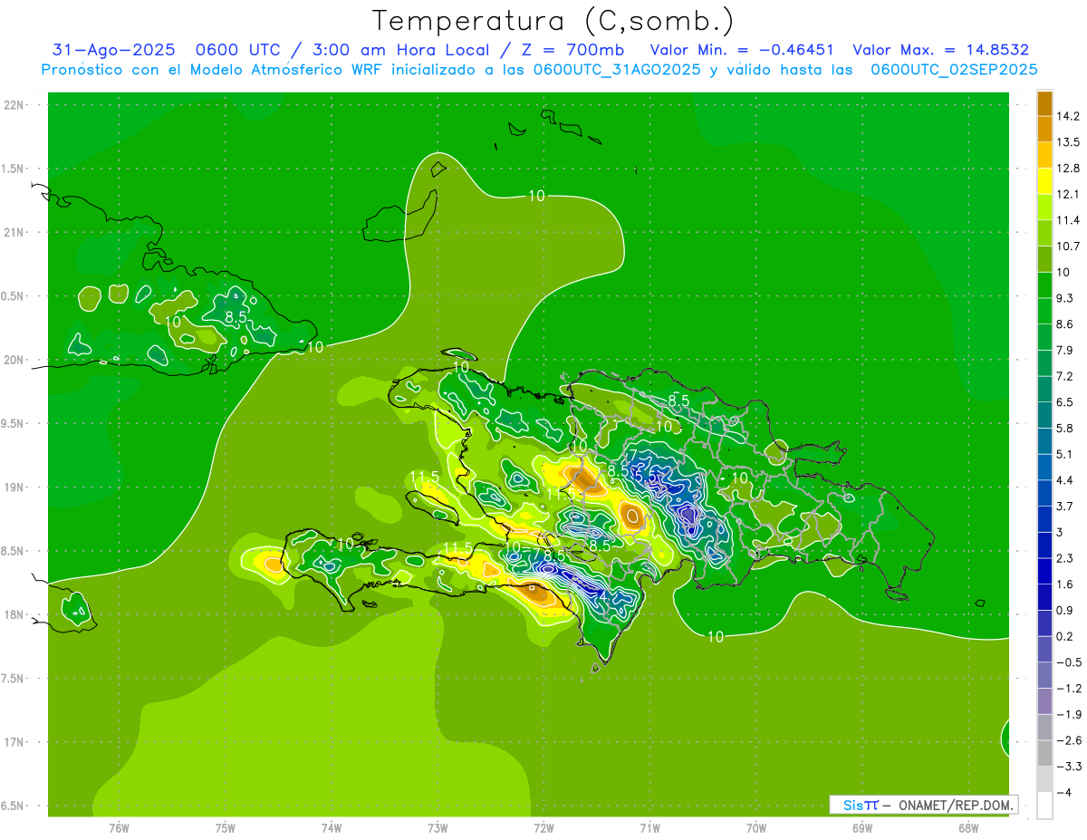Click the '7.9' legend value

coord(1065,351)
